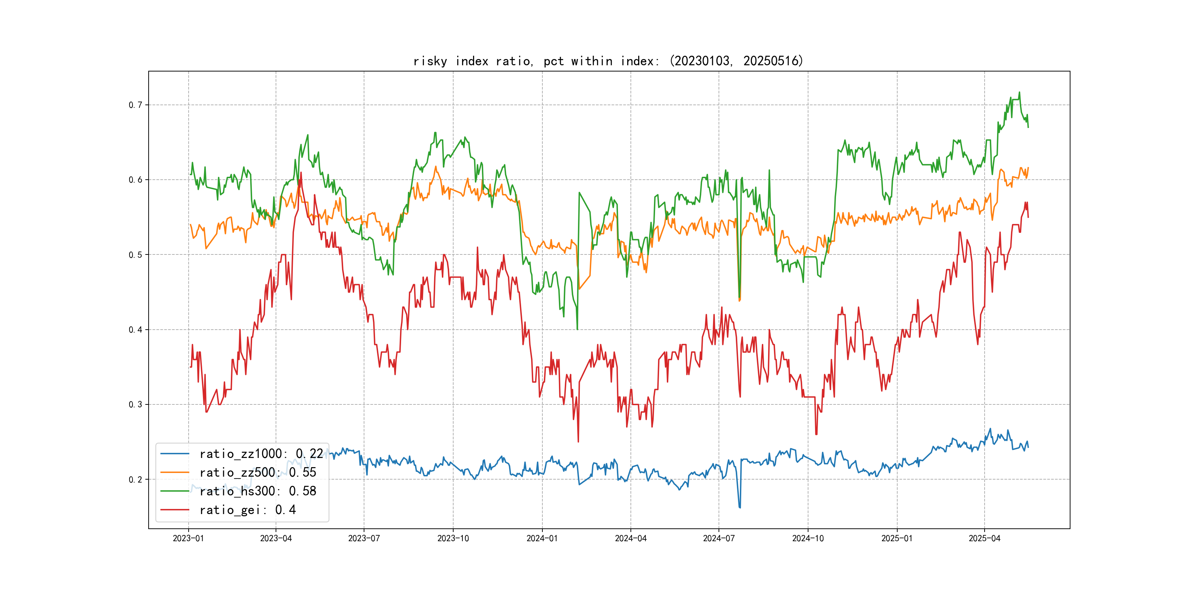This screenshot has height=594, width=1189.
Task: Click the blue ratio_zz1000 legend line sample
Action: pyautogui.click(x=174, y=454)
